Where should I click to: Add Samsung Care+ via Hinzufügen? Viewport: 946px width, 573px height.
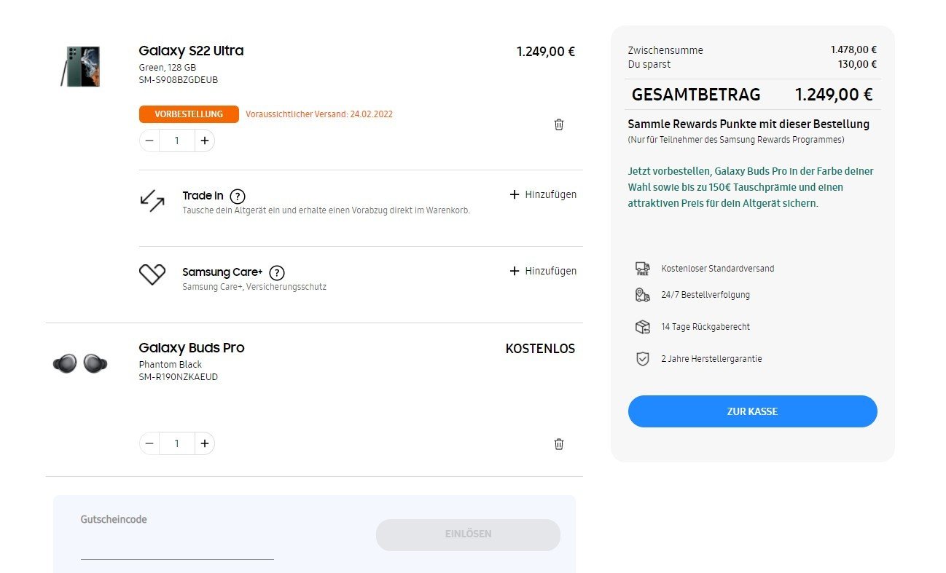(543, 271)
